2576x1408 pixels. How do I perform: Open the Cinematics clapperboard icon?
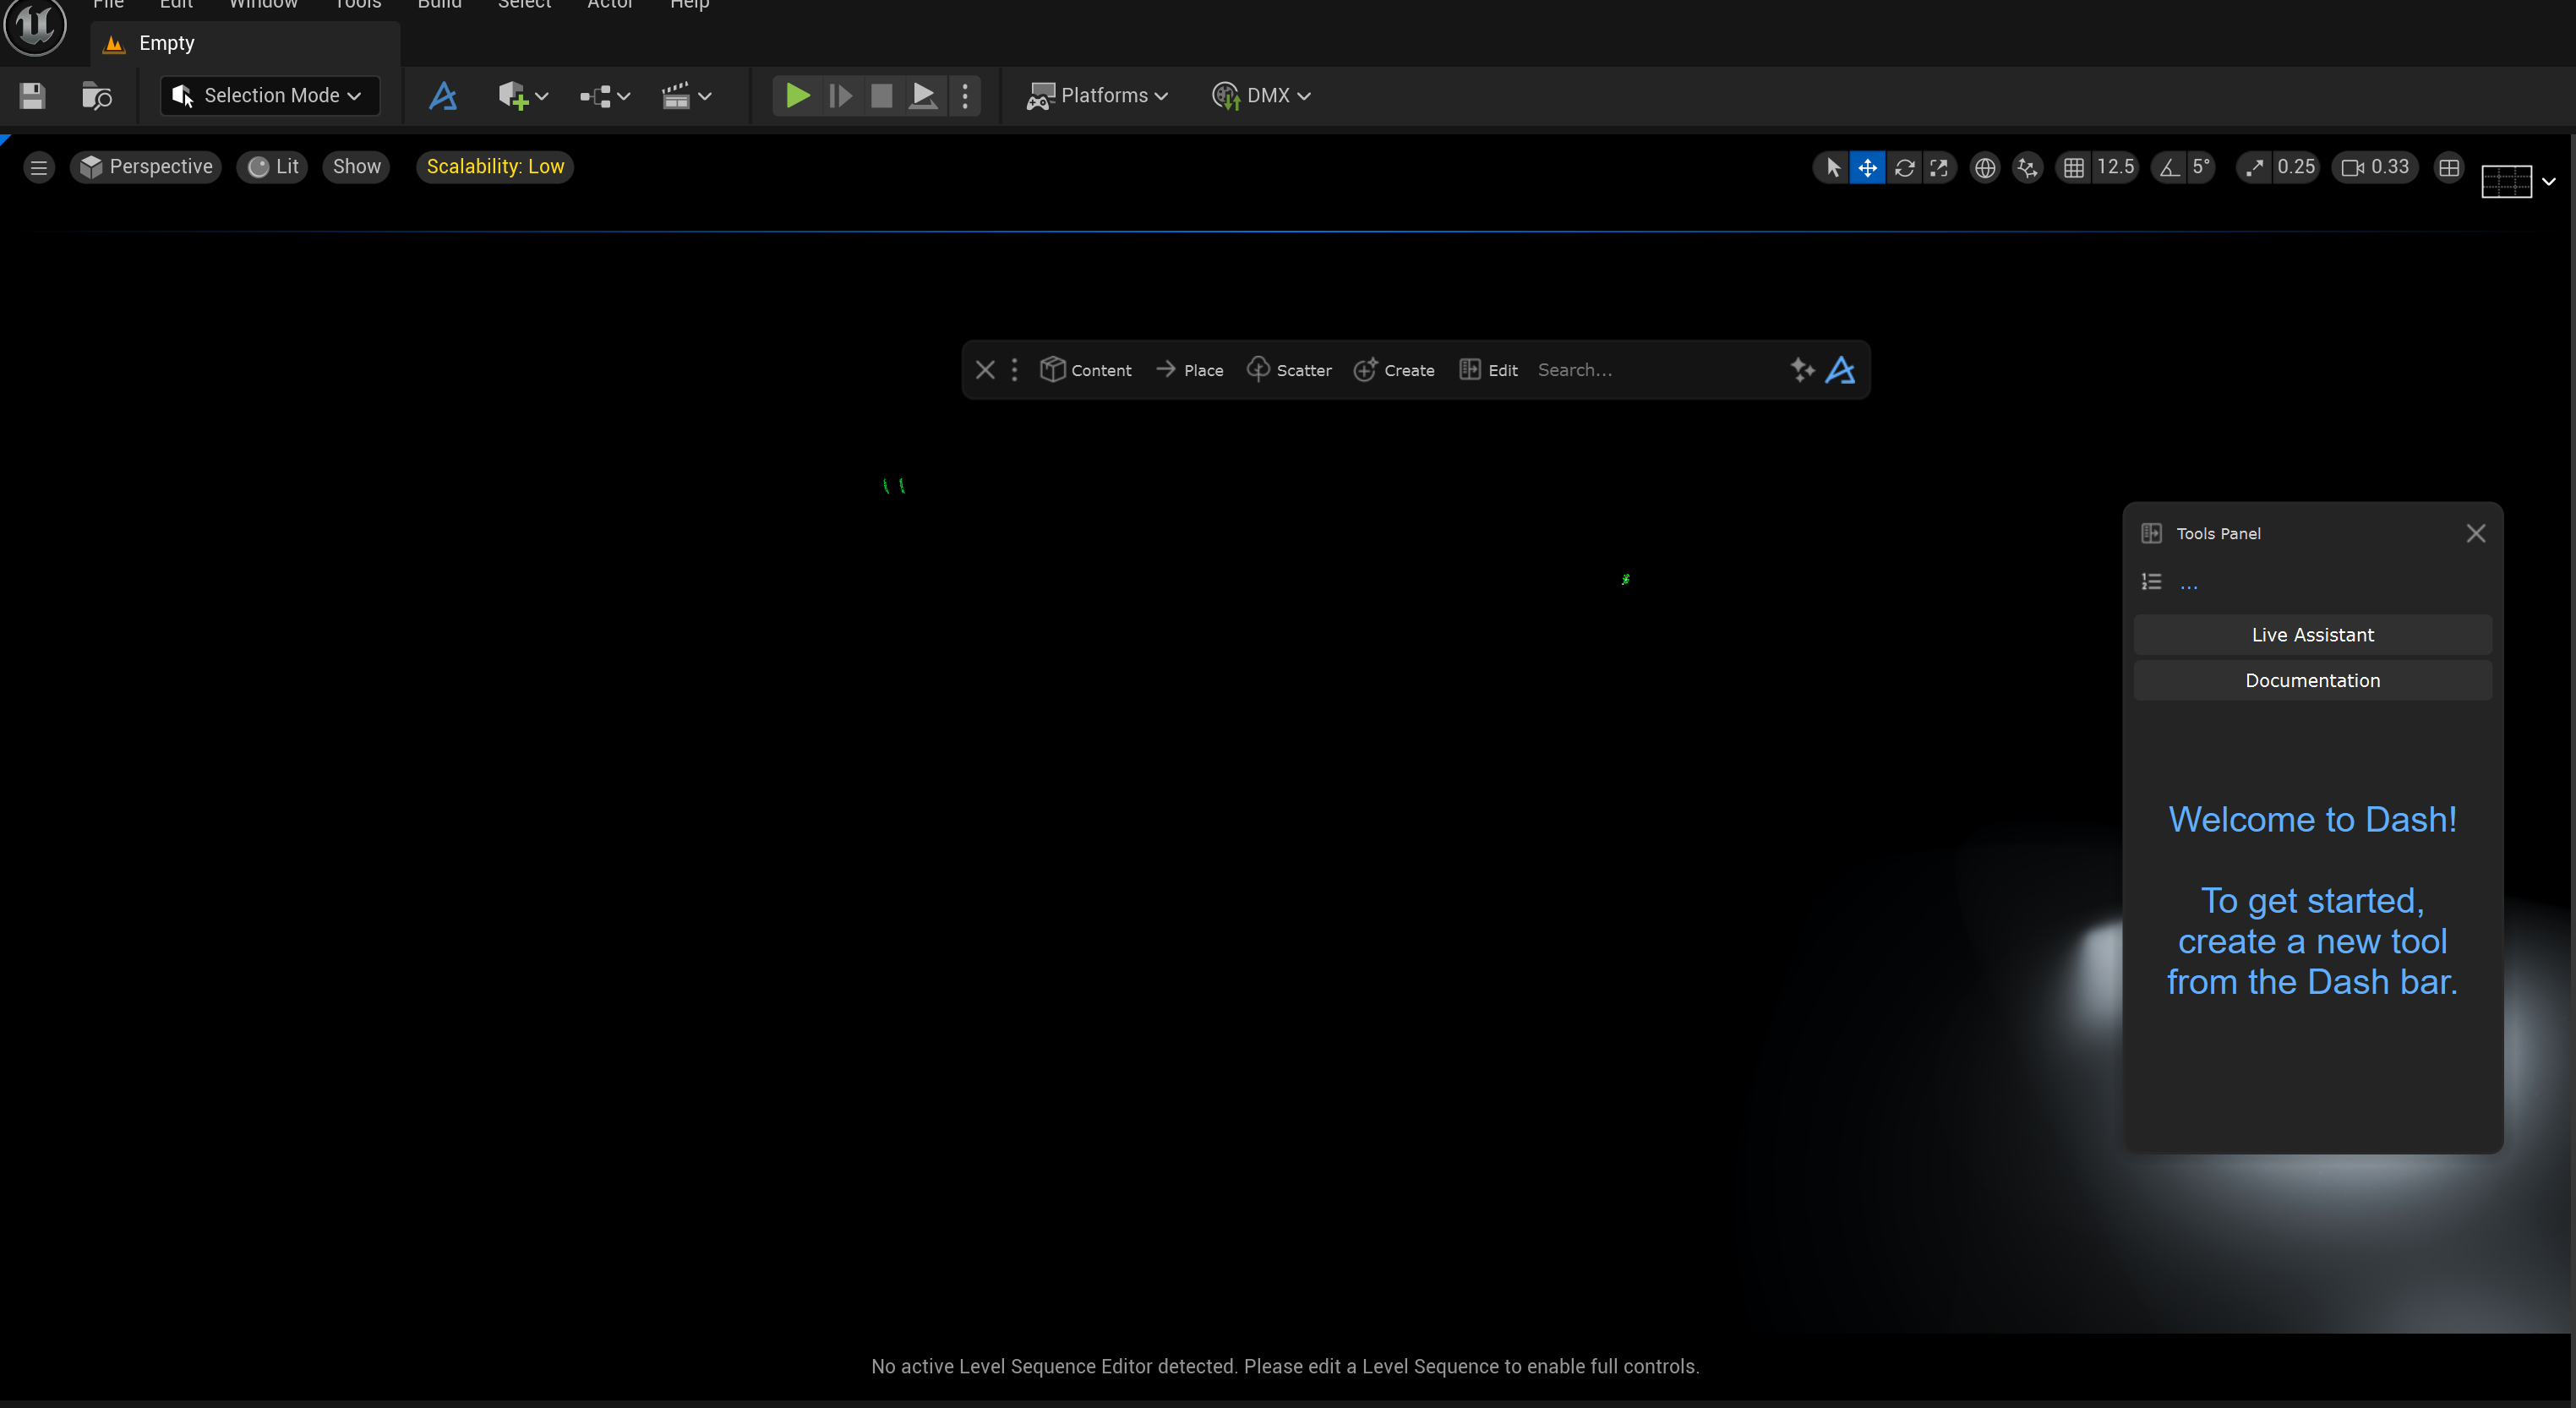click(x=686, y=96)
